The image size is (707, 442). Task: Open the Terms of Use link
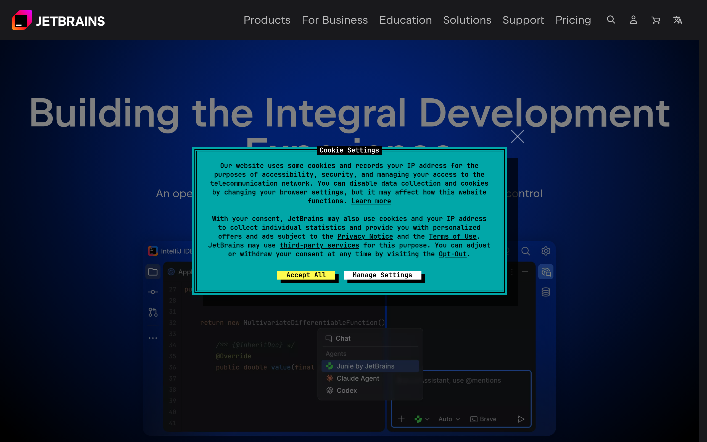[x=453, y=236]
